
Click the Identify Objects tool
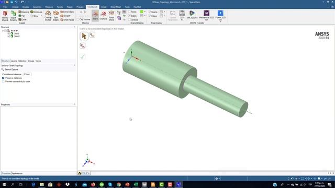(5, 16)
